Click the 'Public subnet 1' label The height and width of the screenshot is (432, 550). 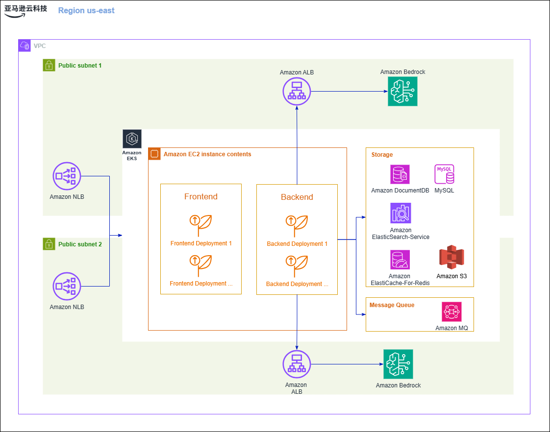pyautogui.click(x=80, y=66)
